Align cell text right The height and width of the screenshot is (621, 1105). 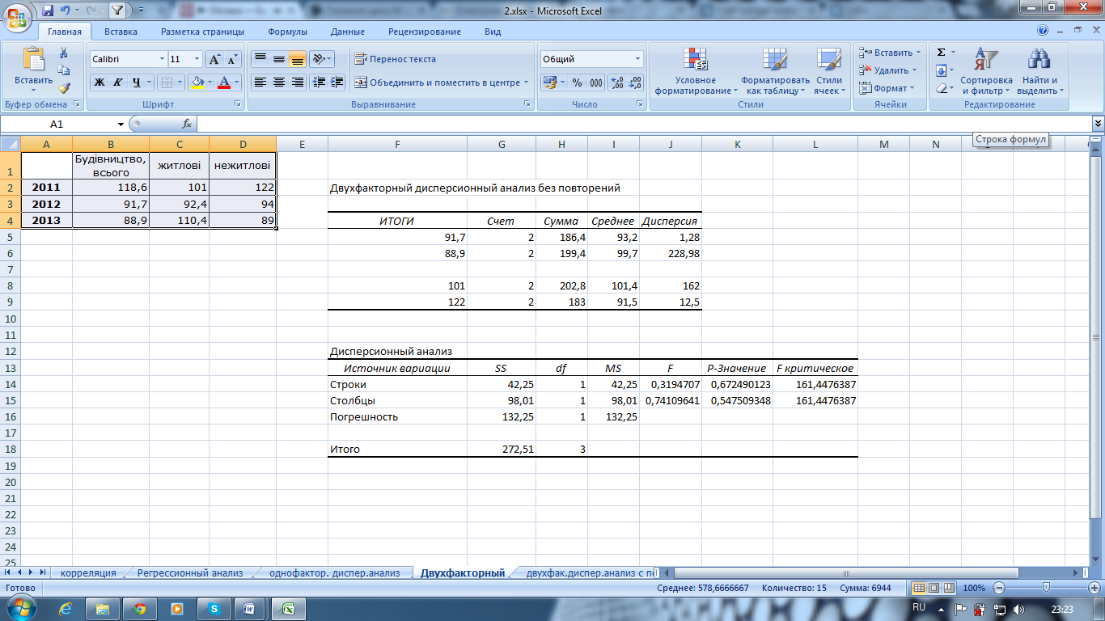(297, 82)
